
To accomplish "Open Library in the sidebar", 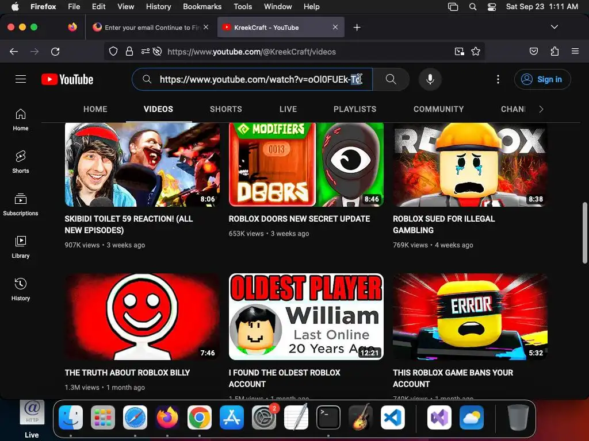I will (x=21, y=247).
